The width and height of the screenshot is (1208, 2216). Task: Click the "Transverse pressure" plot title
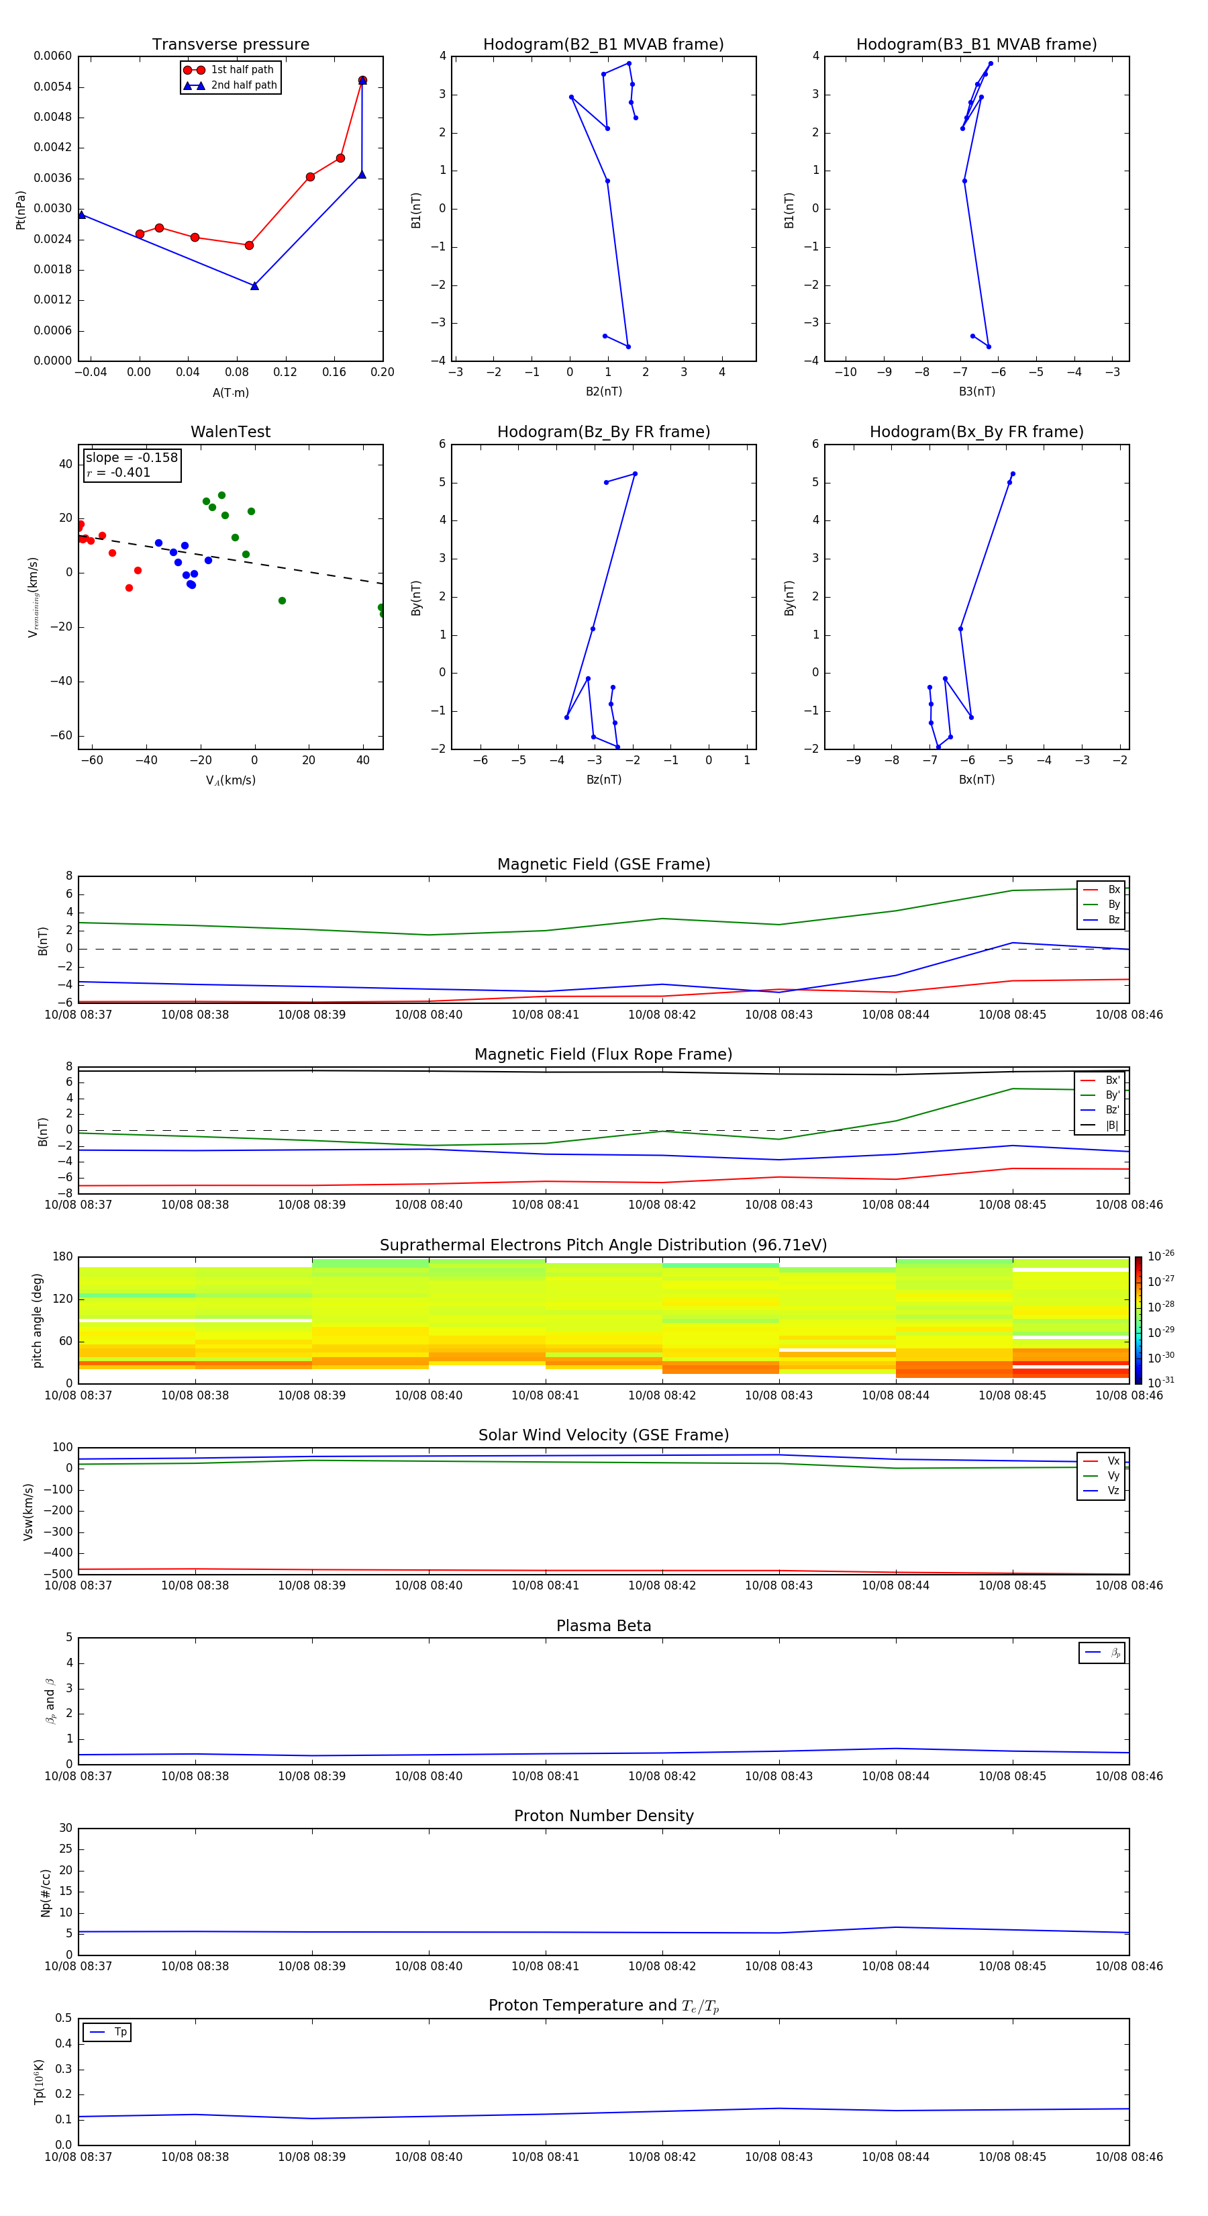click(230, 45)
